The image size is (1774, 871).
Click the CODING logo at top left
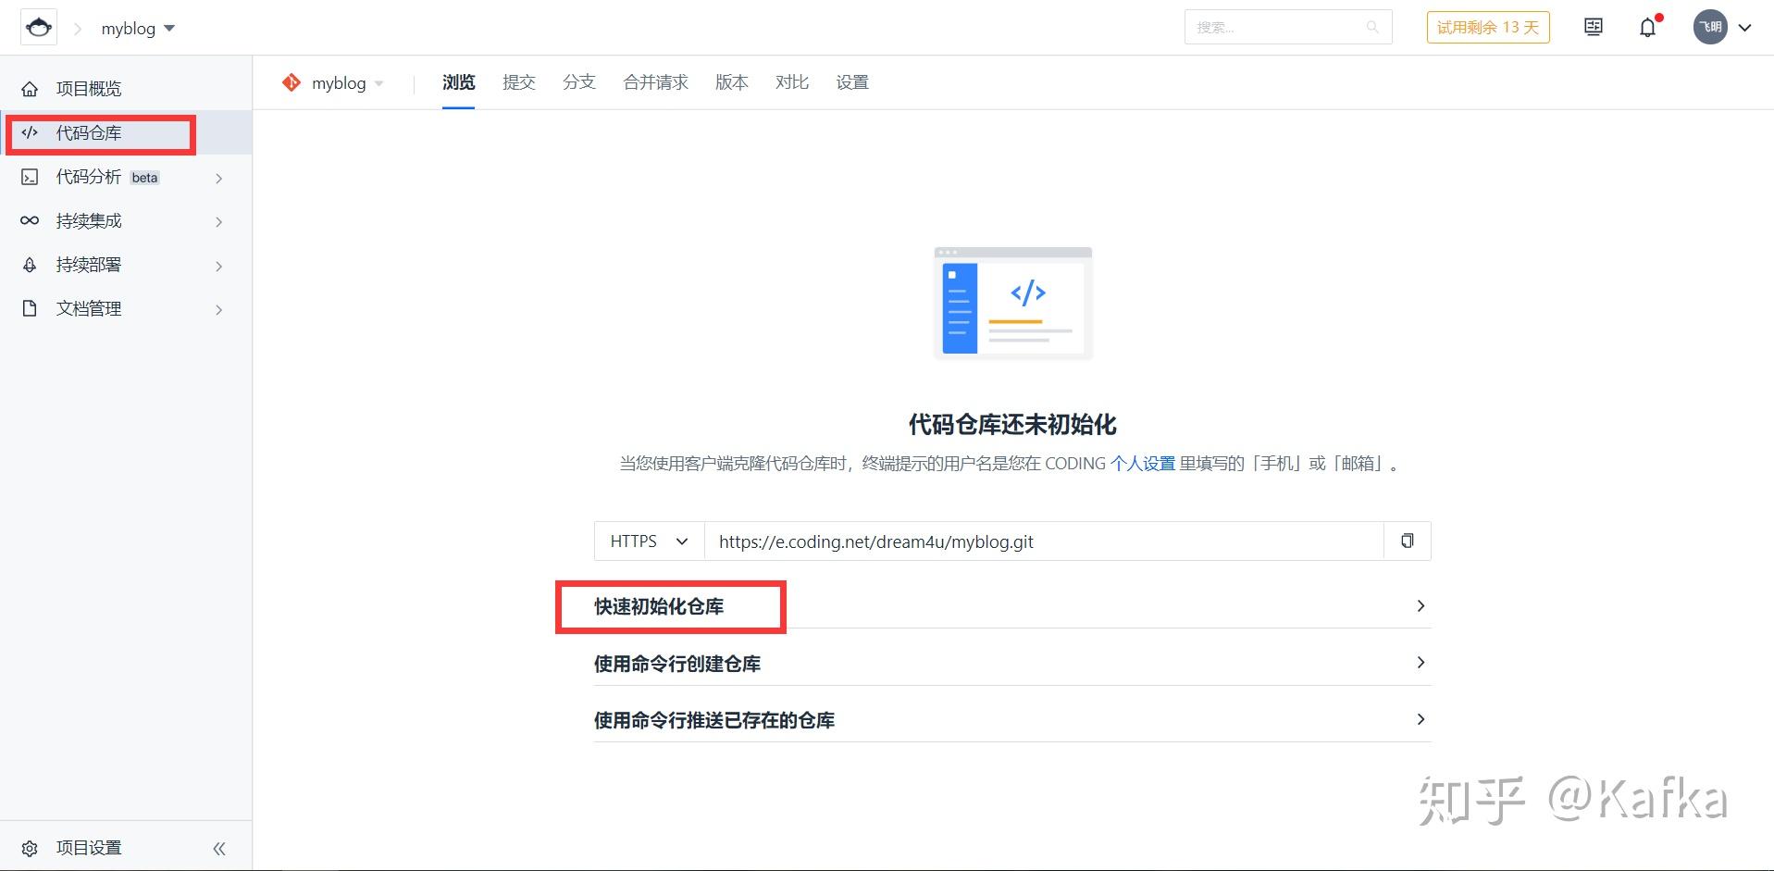38,25
